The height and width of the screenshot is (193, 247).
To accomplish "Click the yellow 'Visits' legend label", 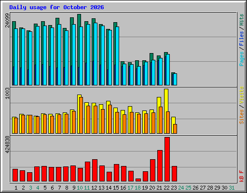I will click(242, 95).
